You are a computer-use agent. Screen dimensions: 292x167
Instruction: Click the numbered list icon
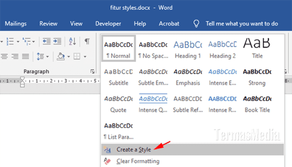pyautogui.click(x=10, y=41)
